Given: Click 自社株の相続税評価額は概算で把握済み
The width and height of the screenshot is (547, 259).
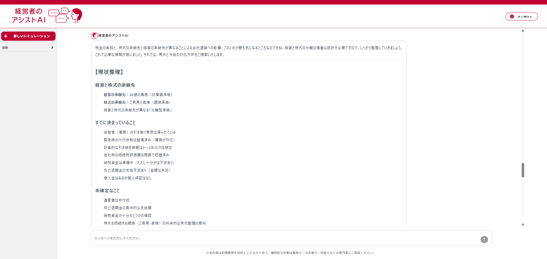Looking at the screenshot, I should [x=136, y=155].
